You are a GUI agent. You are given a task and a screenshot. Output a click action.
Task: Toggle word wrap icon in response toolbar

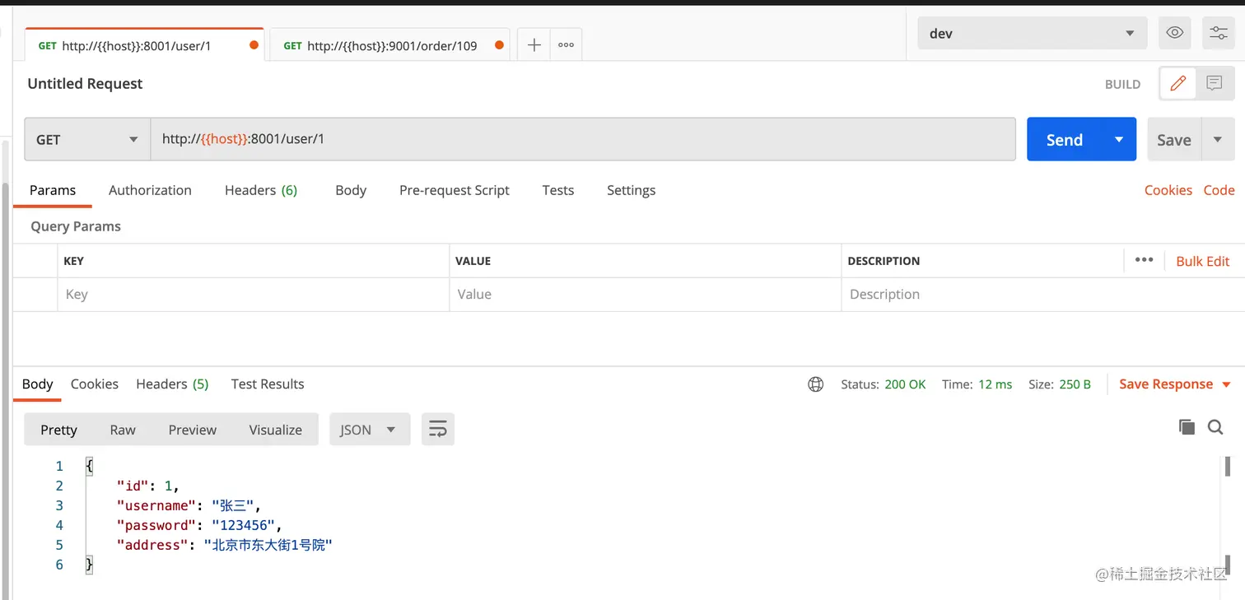[438, 430]
